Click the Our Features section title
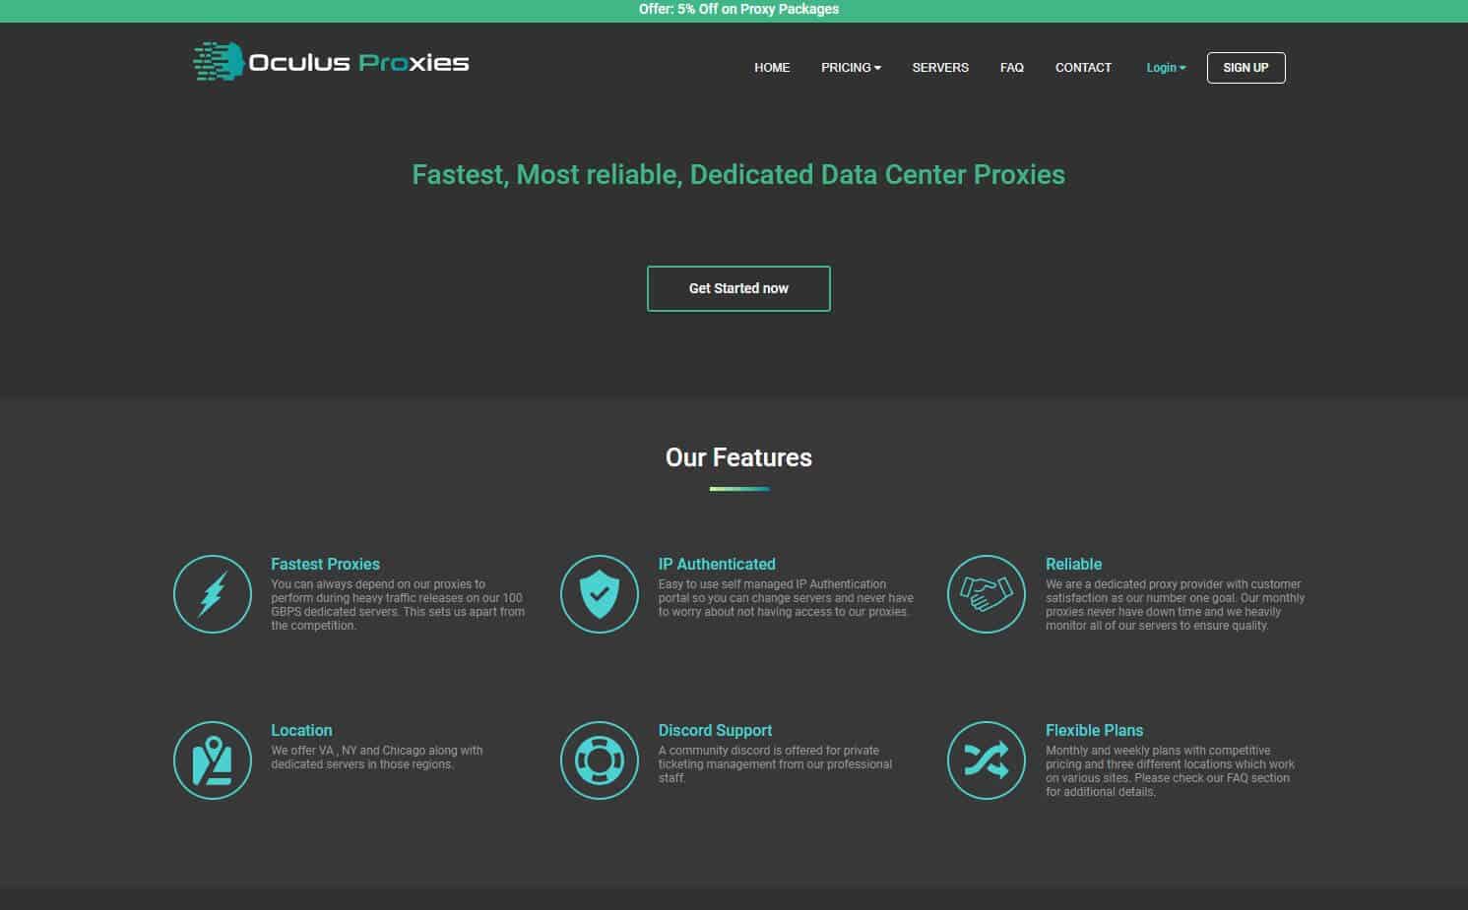The height and width of the screenshot is (910, 1468). [738, 457]
